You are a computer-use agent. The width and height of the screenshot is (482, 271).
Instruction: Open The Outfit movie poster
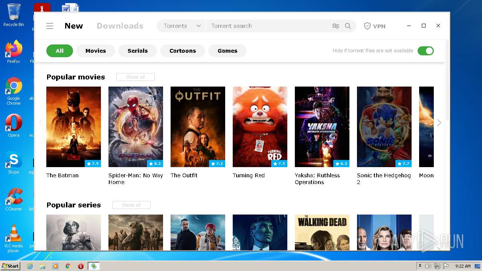[198, 127]
